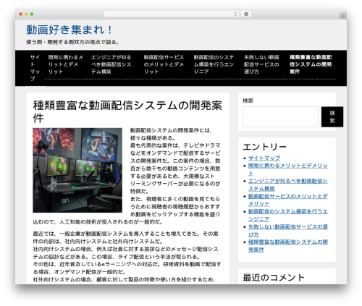362x306 pixels.
Task: Open 動画配信のシステム構築を行うエンジニア in navigation menu
Action: [x=214, y=64]
